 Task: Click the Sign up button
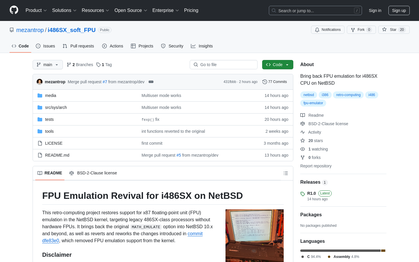(399, 10)
